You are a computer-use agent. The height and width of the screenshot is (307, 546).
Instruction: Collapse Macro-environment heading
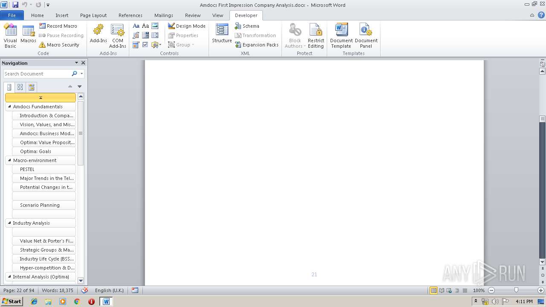[x=9, y=160]
